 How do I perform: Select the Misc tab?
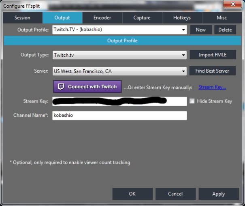222,18
